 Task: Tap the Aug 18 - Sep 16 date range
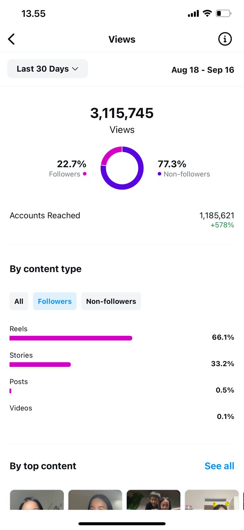click(203, 70)
